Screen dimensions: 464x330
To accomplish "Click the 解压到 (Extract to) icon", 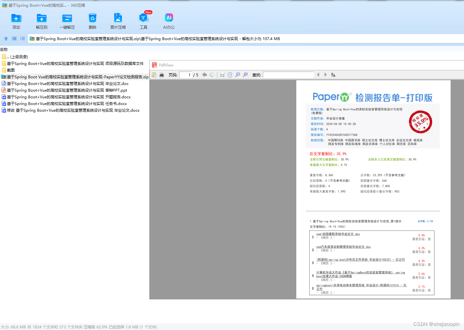I will click(x=42, y=18).
